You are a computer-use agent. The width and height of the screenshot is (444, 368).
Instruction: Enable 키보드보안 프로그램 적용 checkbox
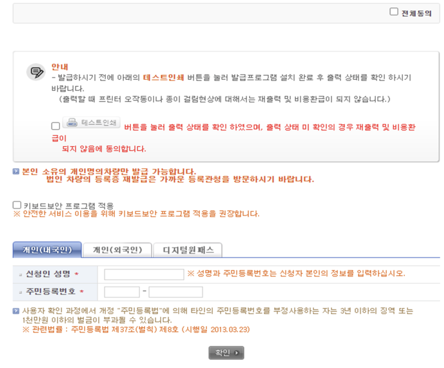(x=17, y=205)
